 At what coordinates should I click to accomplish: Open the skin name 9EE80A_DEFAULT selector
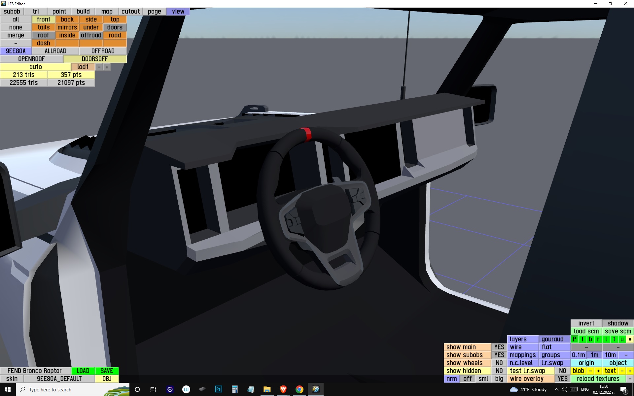tap(59, 379)
